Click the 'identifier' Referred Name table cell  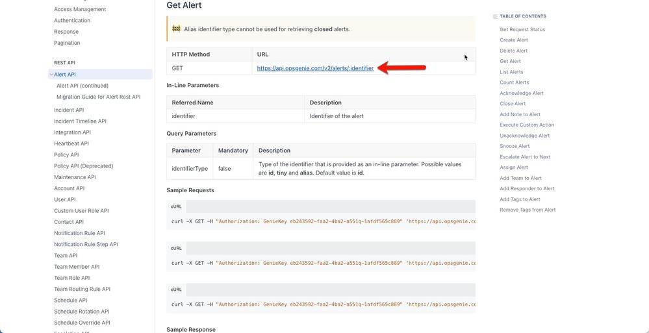236,116
